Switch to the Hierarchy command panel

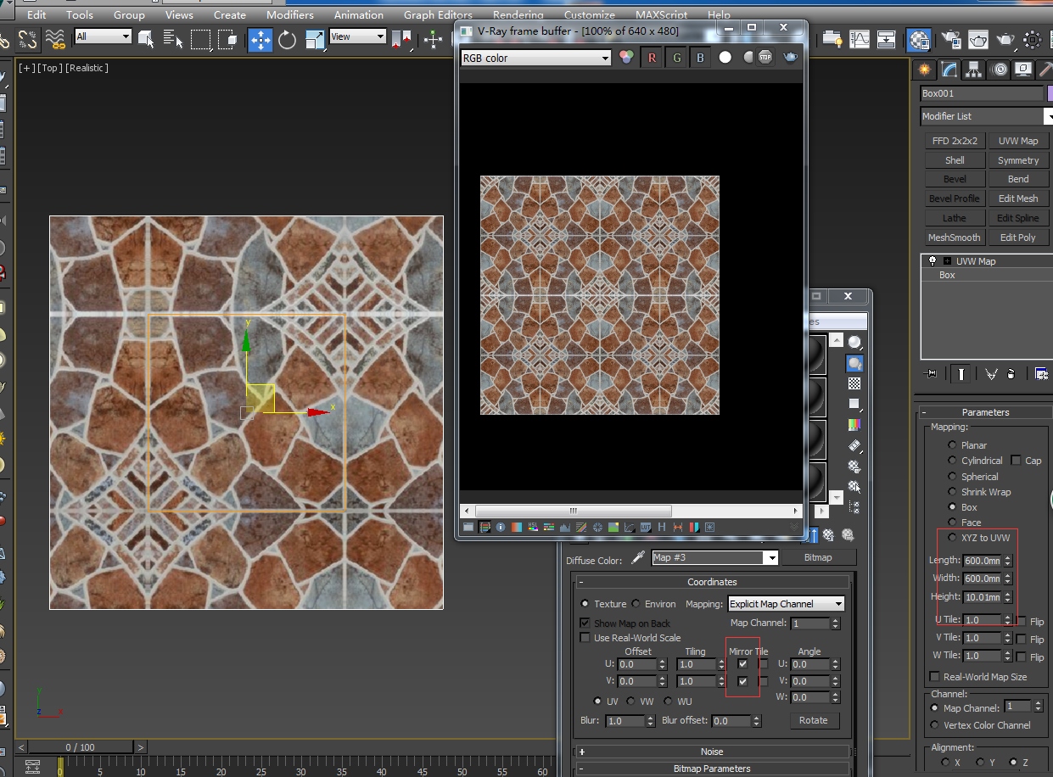click(974, 70)
